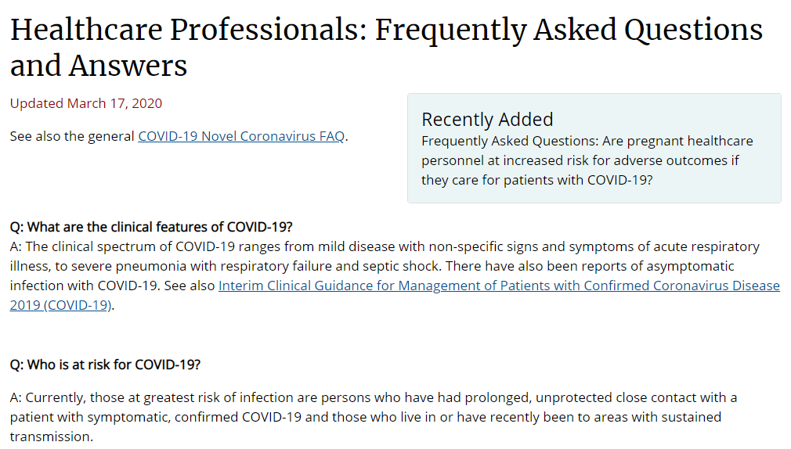
Task: Click the final word 'transmission.'
Action: pyautogui.click(x=52, y=436)
